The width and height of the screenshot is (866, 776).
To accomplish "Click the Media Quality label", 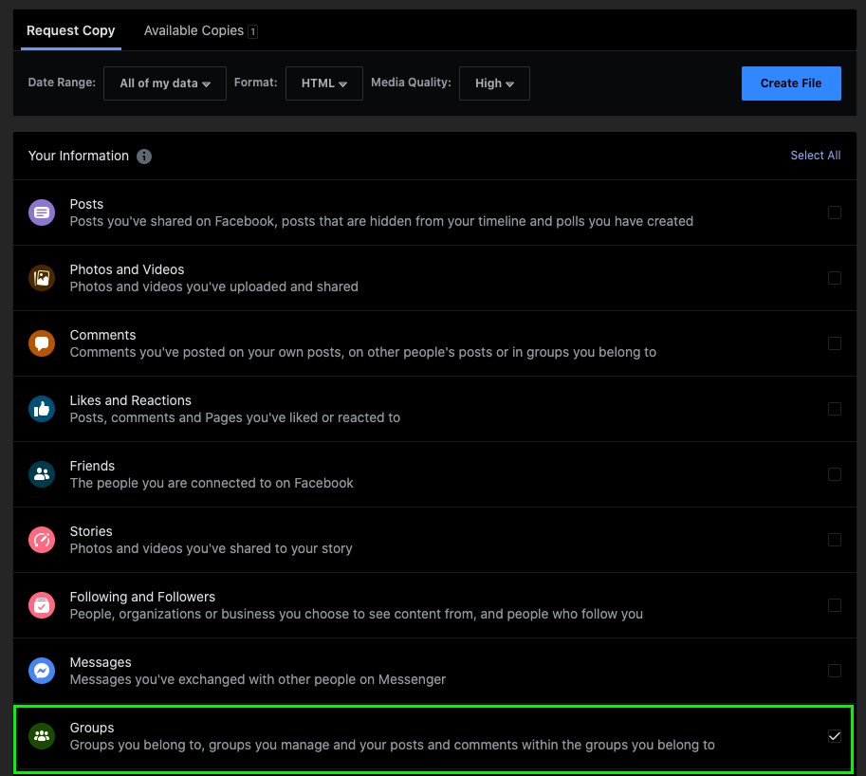I will 411,83.
